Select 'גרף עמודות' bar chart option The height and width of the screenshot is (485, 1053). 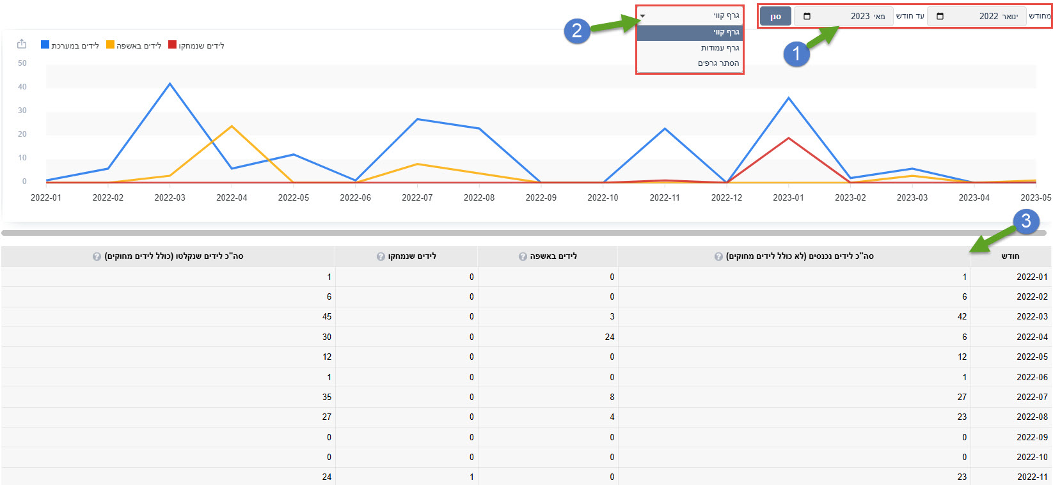click(x=719, y=48)
